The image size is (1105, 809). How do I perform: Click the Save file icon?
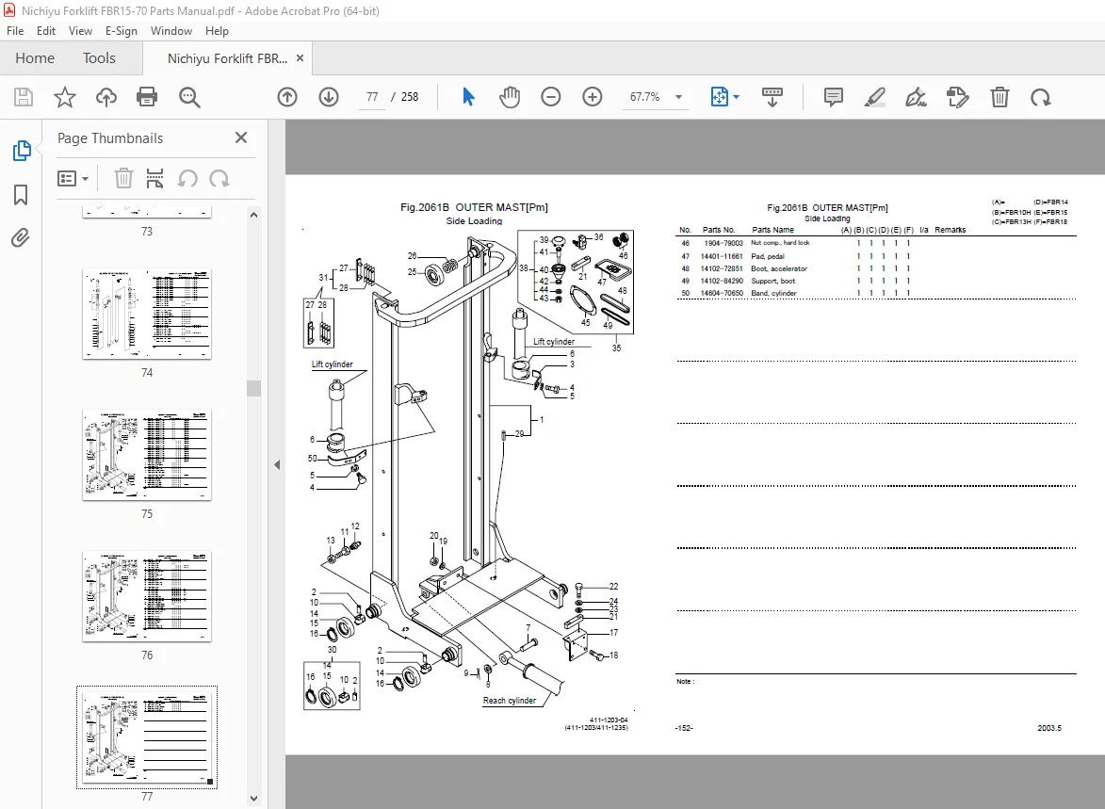coord(24,97)
